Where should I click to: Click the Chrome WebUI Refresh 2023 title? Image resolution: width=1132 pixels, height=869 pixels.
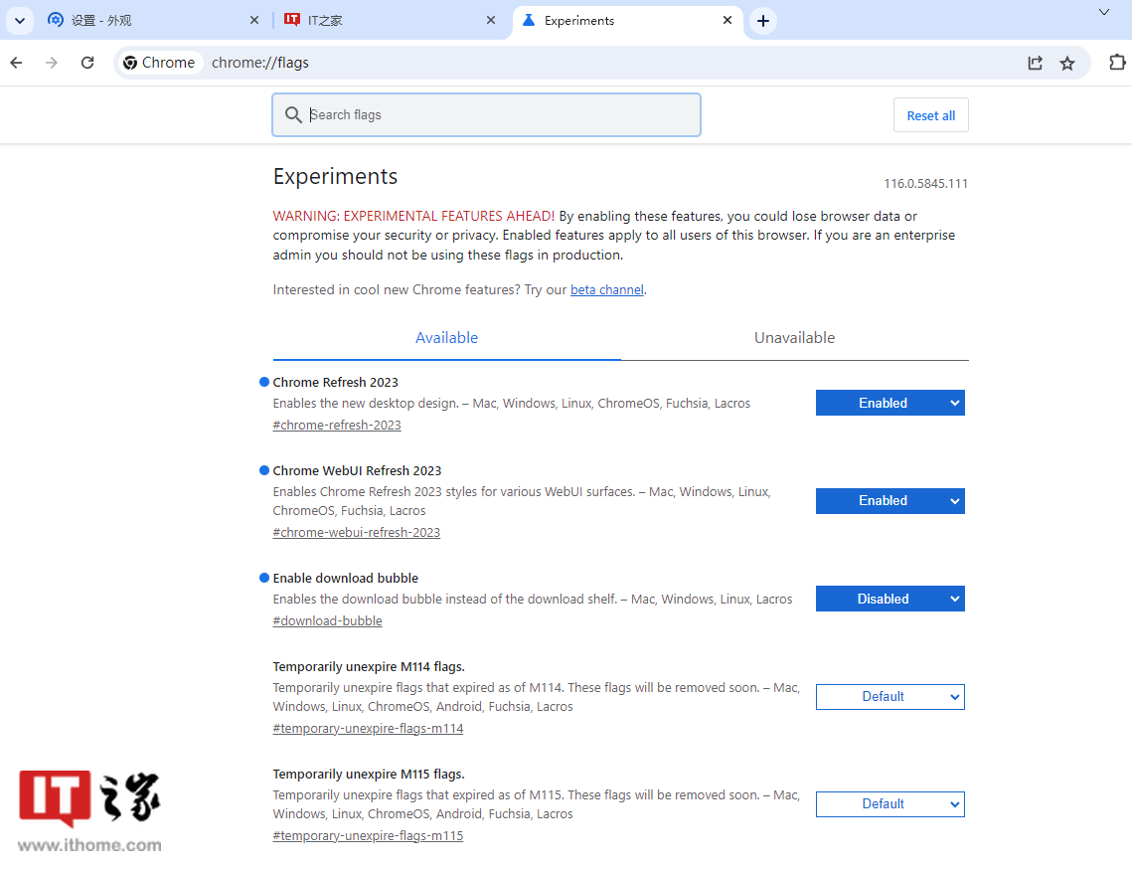[357, 471]
